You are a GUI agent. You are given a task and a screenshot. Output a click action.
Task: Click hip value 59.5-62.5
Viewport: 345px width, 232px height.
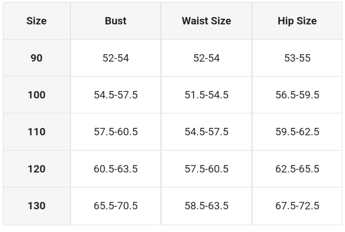[297, 132]
